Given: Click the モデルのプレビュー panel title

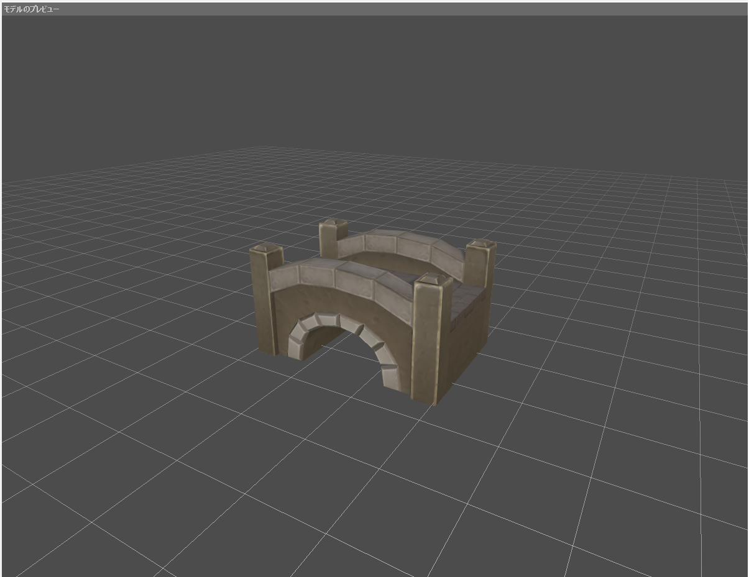Looking at the screenshot, I should [x=32, y=9].
